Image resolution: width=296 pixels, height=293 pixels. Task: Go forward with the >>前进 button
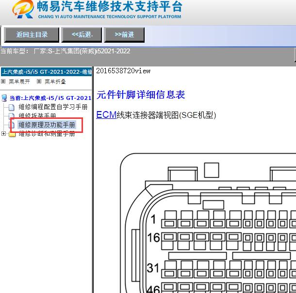(124, 34)
